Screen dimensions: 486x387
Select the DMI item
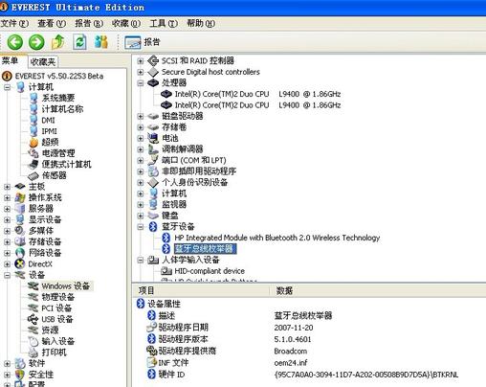[48, 121]
